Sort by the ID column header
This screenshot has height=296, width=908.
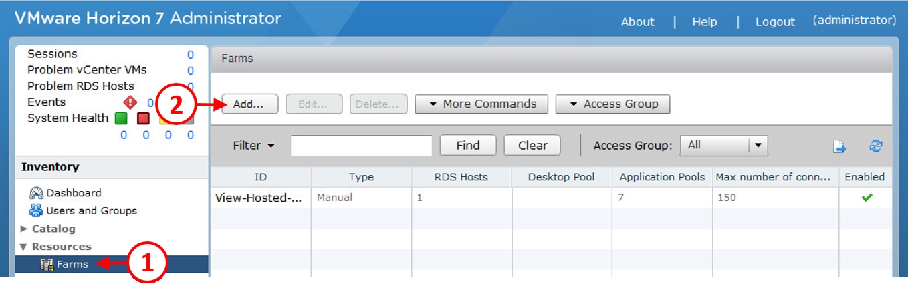point(261,177)
